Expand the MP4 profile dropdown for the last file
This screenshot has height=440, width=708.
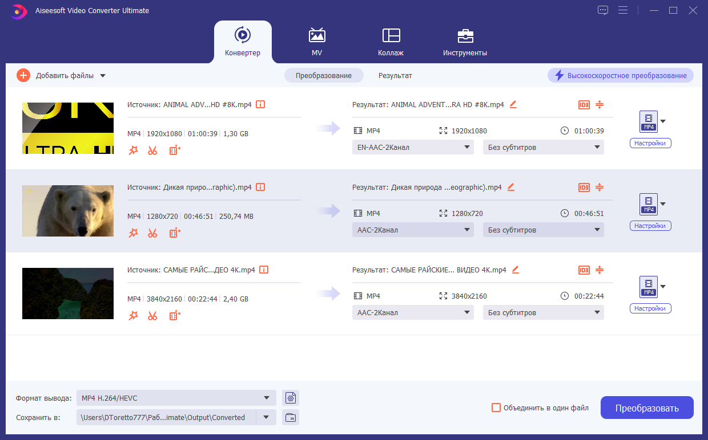662,287
